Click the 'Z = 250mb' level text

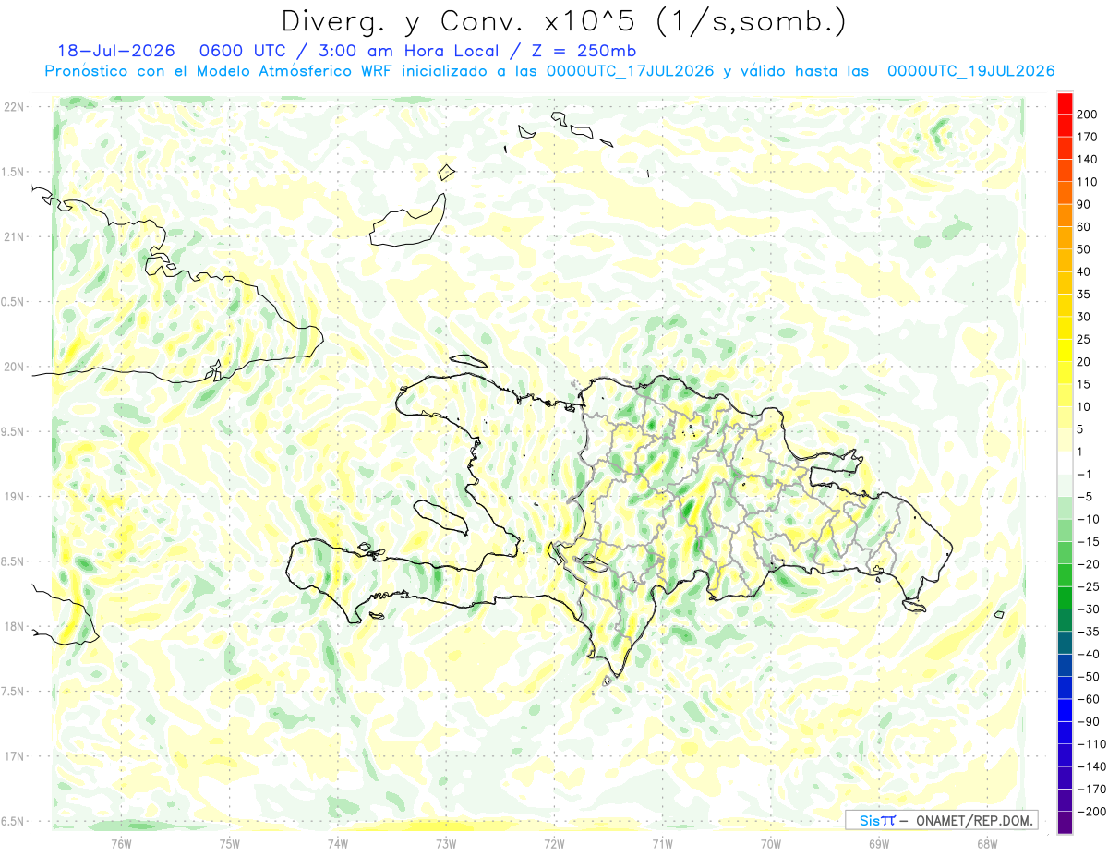581,51
